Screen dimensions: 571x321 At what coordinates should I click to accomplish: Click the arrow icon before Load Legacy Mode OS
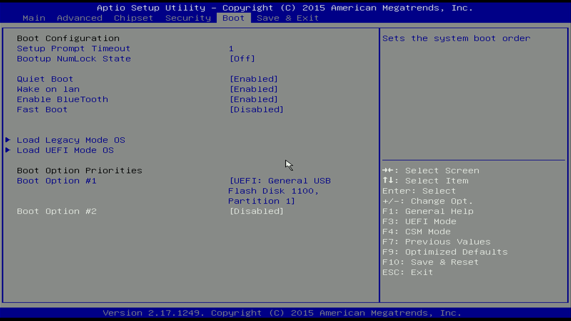pyautogui.click(x=8, y=140)
